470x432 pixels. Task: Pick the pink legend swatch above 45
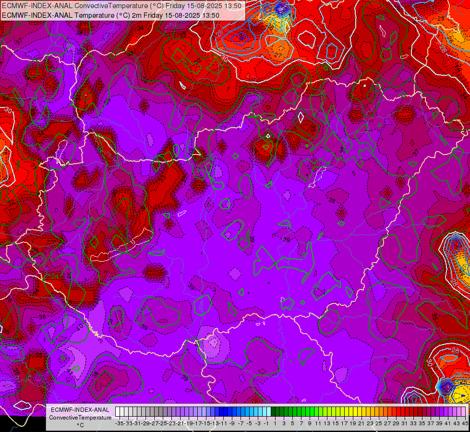pyautogui.click(x=463, y=411)
